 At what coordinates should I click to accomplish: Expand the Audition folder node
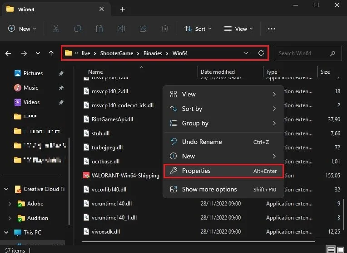coord(10,218)
